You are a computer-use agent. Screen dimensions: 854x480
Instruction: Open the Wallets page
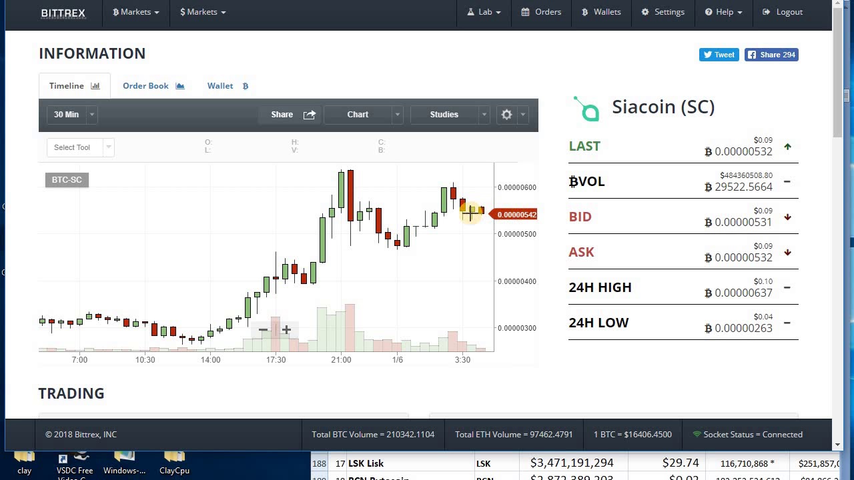point(601,12)
